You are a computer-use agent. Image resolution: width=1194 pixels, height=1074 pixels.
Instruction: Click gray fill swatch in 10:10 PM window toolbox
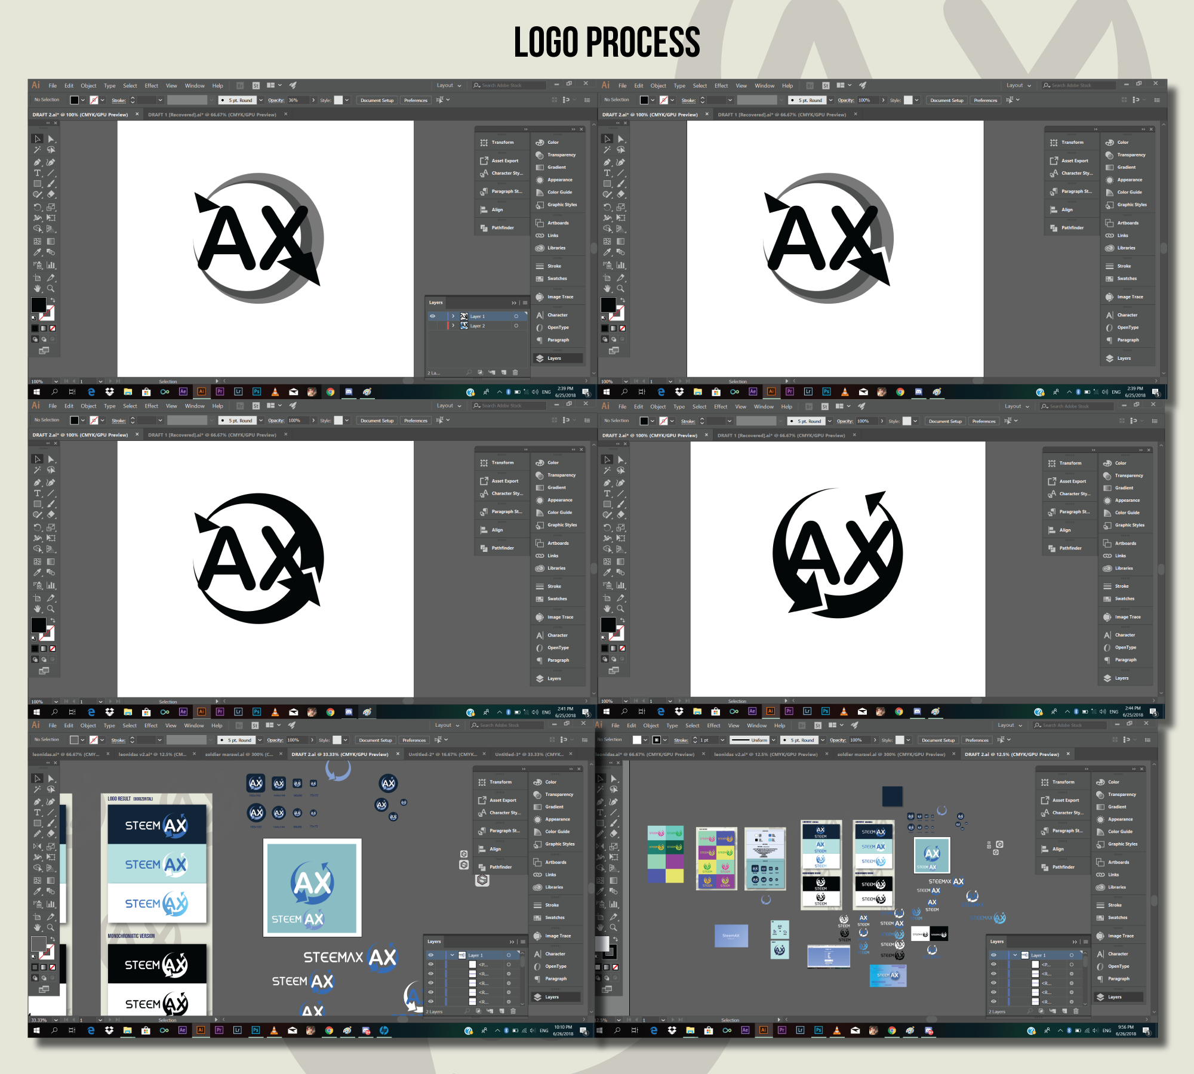pyautogui.click(x=39, y=945)
